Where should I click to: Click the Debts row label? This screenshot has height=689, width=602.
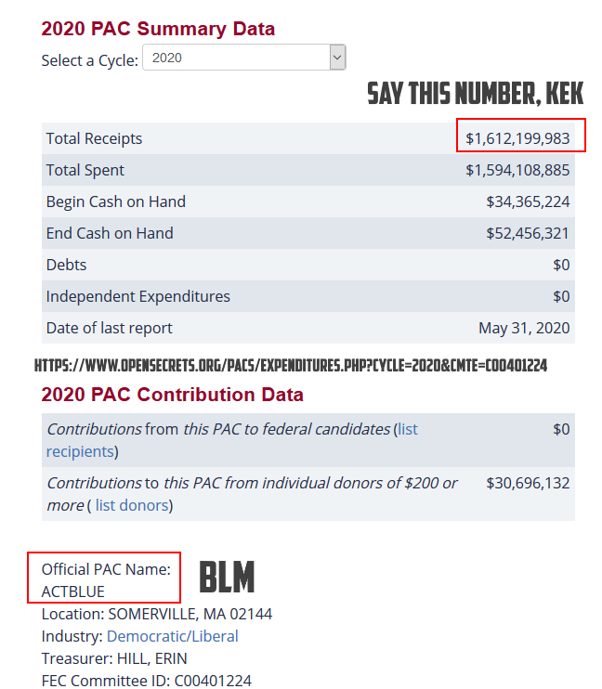click(x=66, y=265)
